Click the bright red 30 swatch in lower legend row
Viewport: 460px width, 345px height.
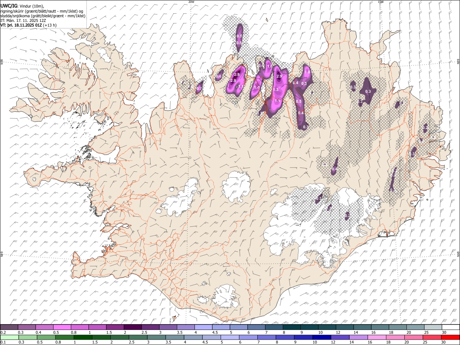[450, 337]
